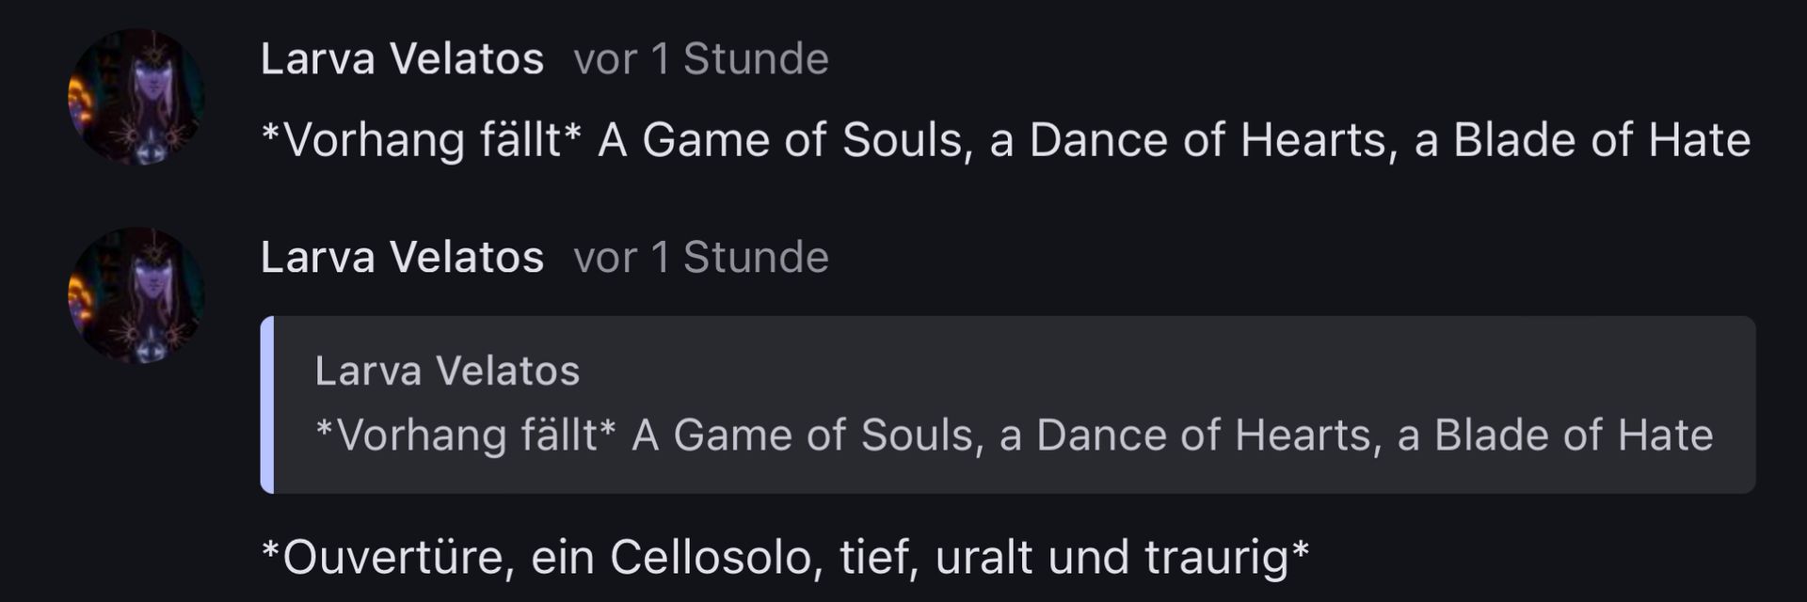Click the avatar beside the quoted reply message
The width and height of the screenshot is (1807, 602).
(x=136, y=295)
